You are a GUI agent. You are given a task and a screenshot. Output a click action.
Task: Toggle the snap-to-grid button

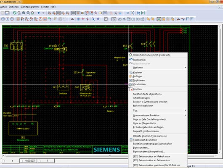(78, 13)
